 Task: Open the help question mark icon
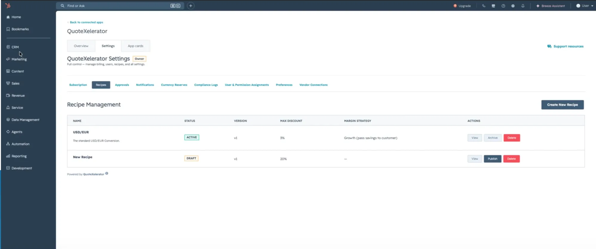503,6
